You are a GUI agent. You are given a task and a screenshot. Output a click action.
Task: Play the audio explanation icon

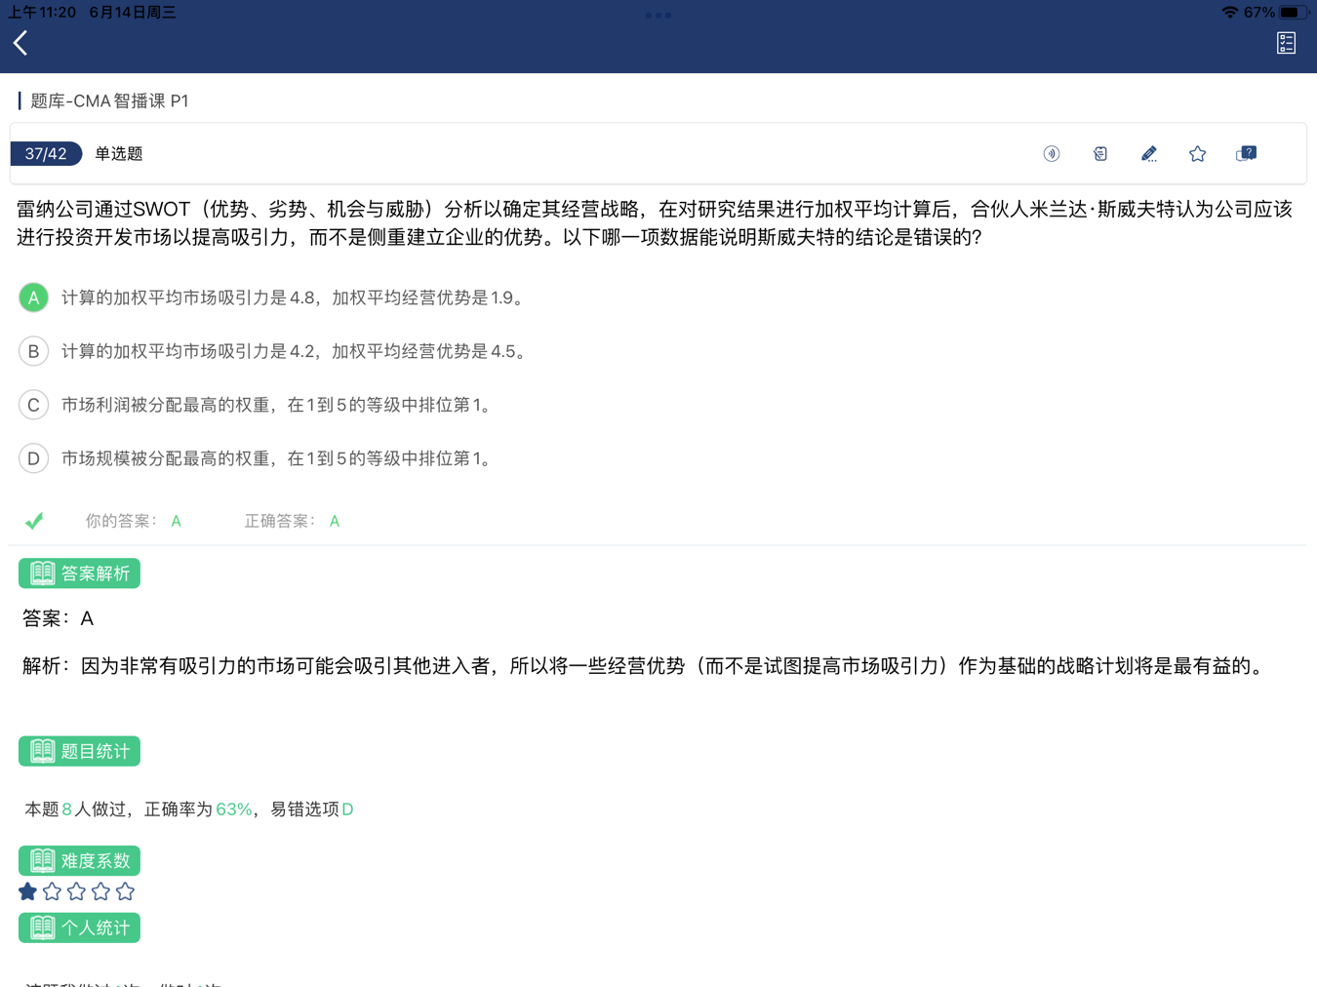(x=1051, y=154)
